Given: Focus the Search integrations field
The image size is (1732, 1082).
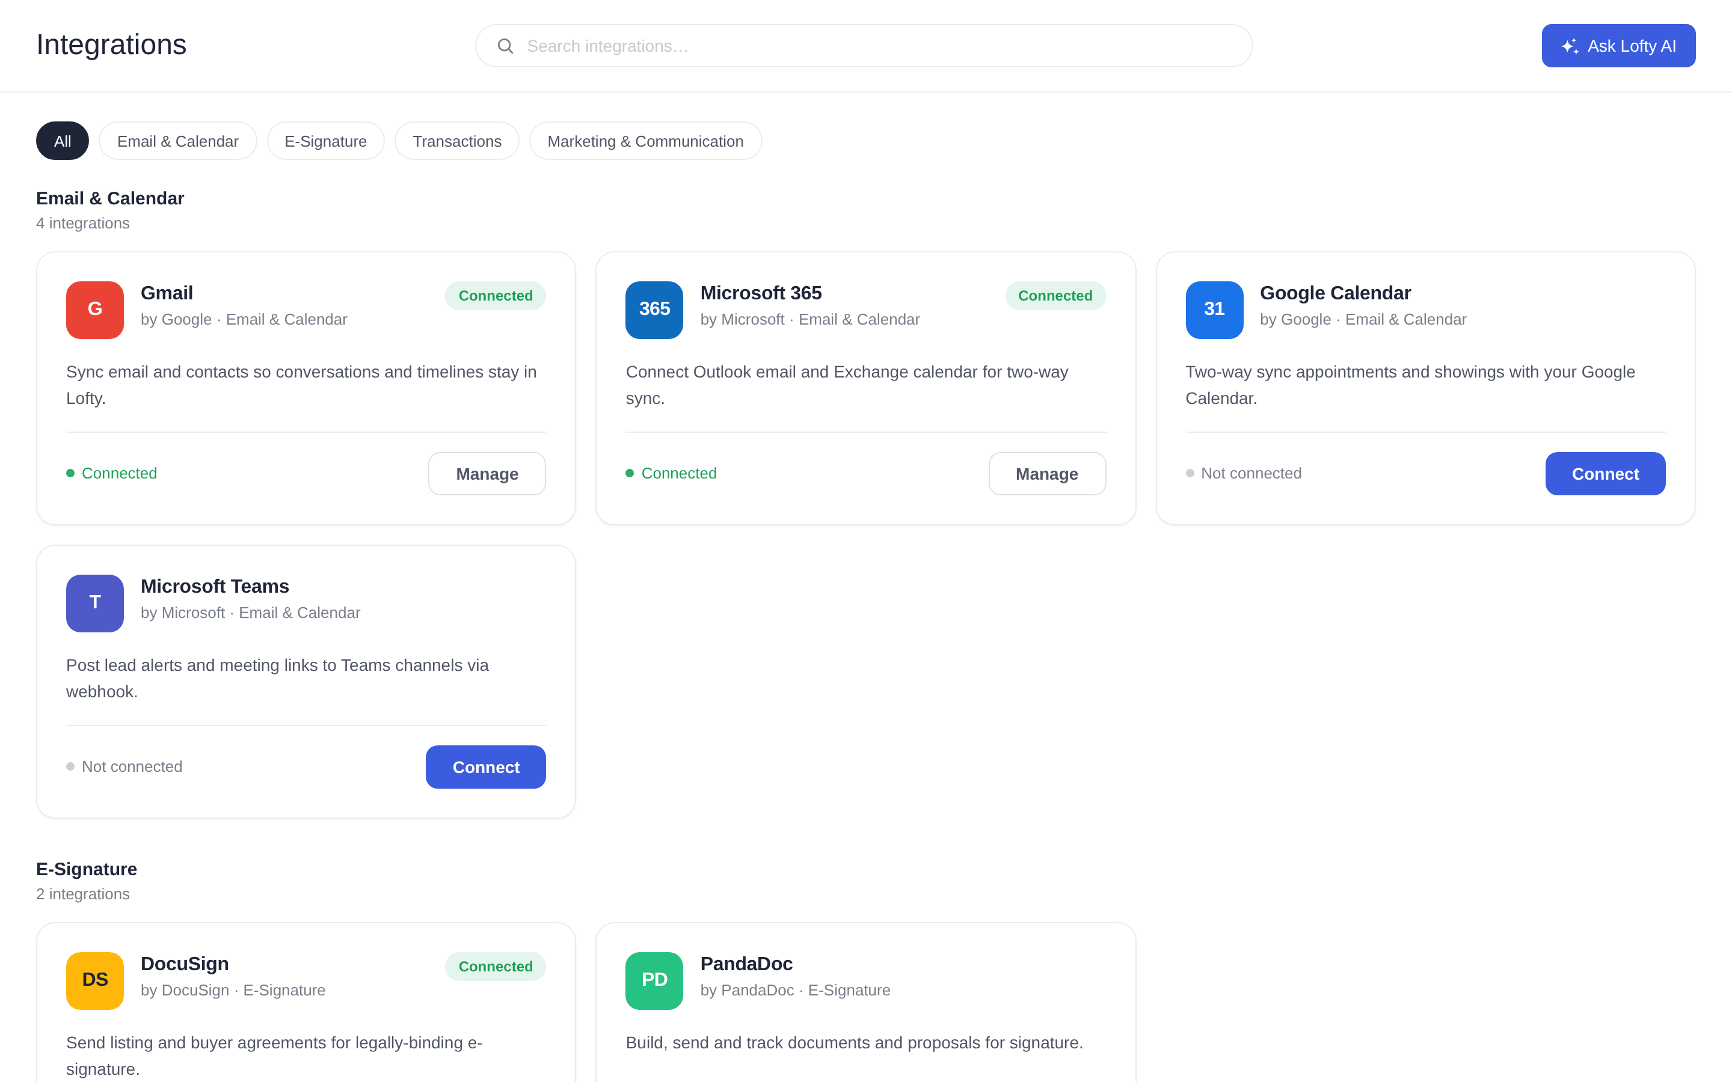Looking at the screenshot, I should point(864,46).
